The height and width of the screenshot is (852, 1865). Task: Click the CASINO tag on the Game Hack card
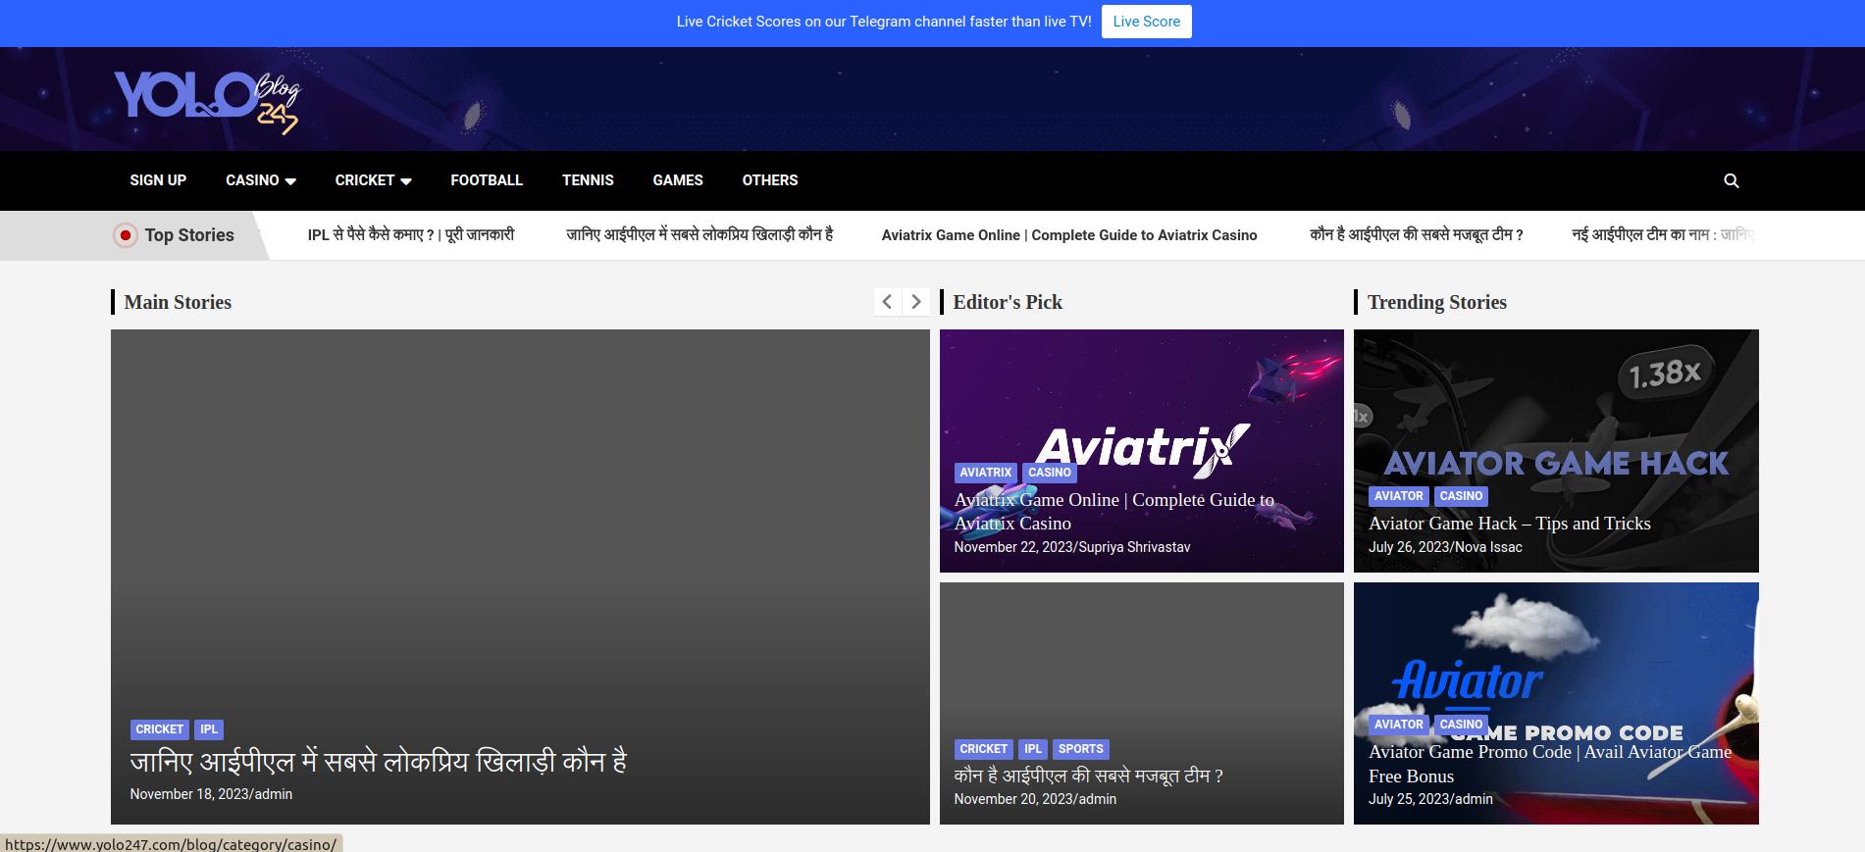coord(1461,496)
